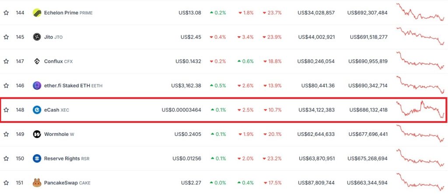
Task: Open the Conflux coin name link
Action: 53,61
